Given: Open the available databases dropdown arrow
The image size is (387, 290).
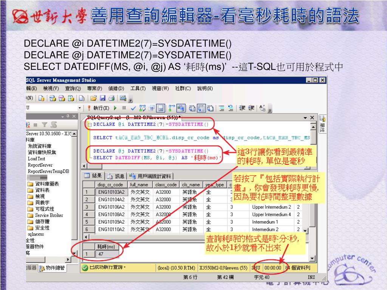Looking at the screenshot, I should click(79, 108).
